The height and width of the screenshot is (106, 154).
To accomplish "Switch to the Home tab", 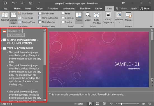I will [x=17, y=9].
